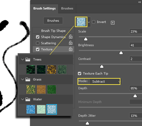
Task: Select Brush Tip Shape section
Action: (x=53, y=31)
